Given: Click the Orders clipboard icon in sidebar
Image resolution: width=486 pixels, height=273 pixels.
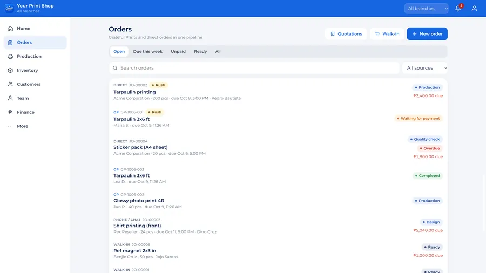Looking at the screenshot, I should click(x=10, y=43).
